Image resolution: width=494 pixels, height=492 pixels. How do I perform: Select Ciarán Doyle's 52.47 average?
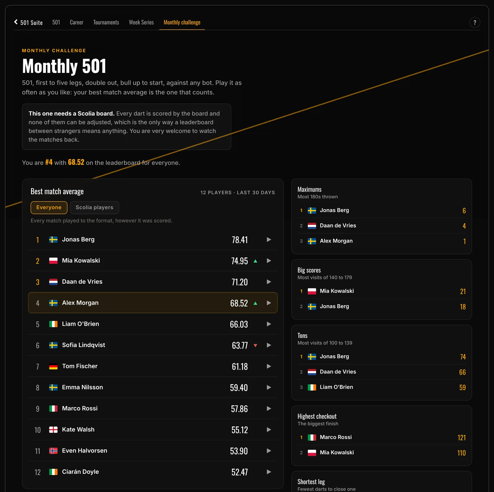pos(240,472)
